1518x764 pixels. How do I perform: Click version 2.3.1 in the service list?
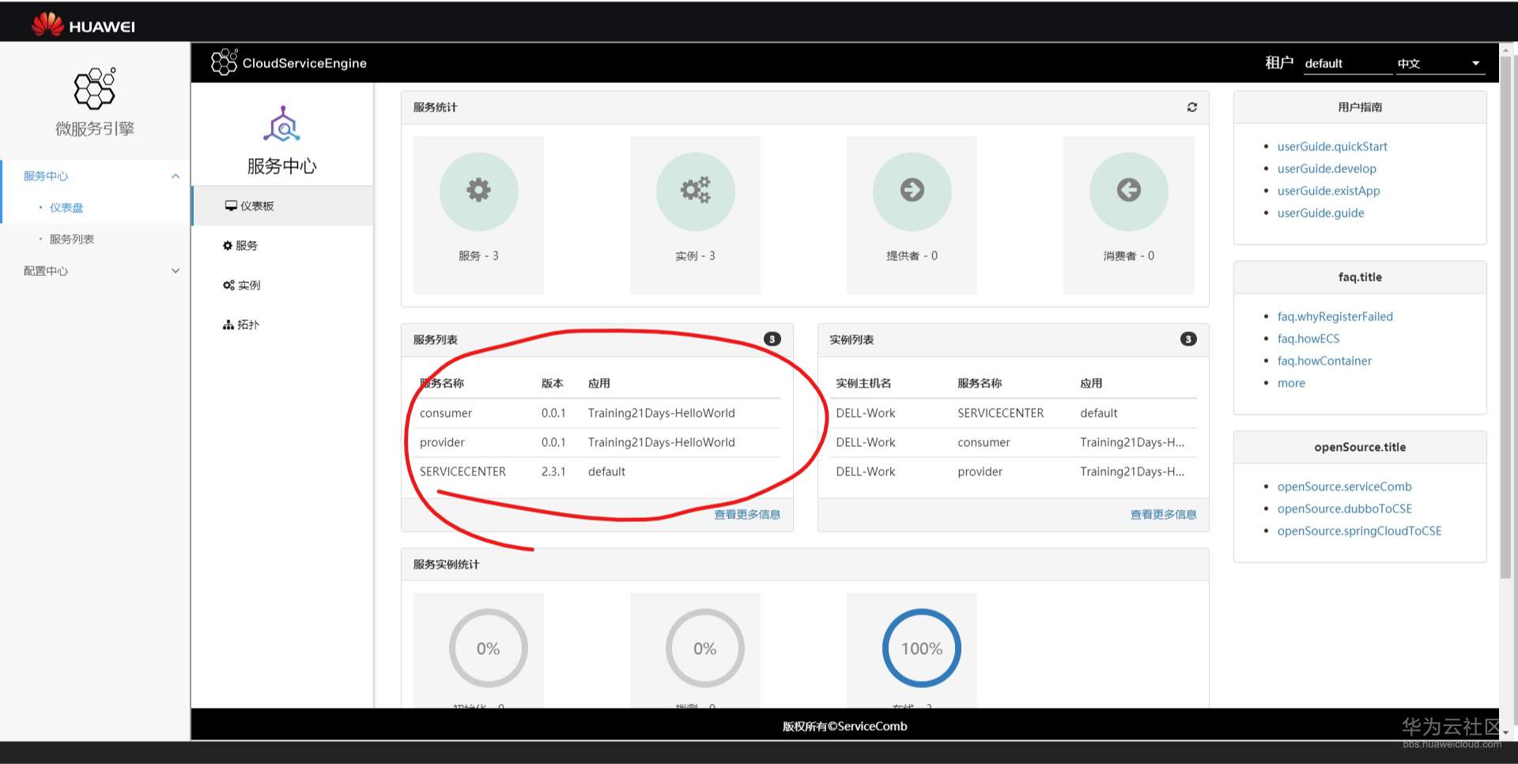(x=553, y=471)
